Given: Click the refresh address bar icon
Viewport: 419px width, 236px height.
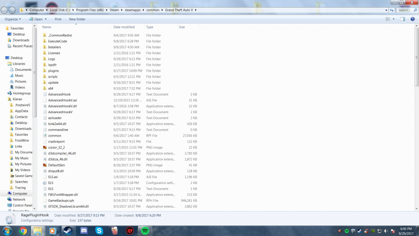Looking at the screenshot, I should coord(392,10).
